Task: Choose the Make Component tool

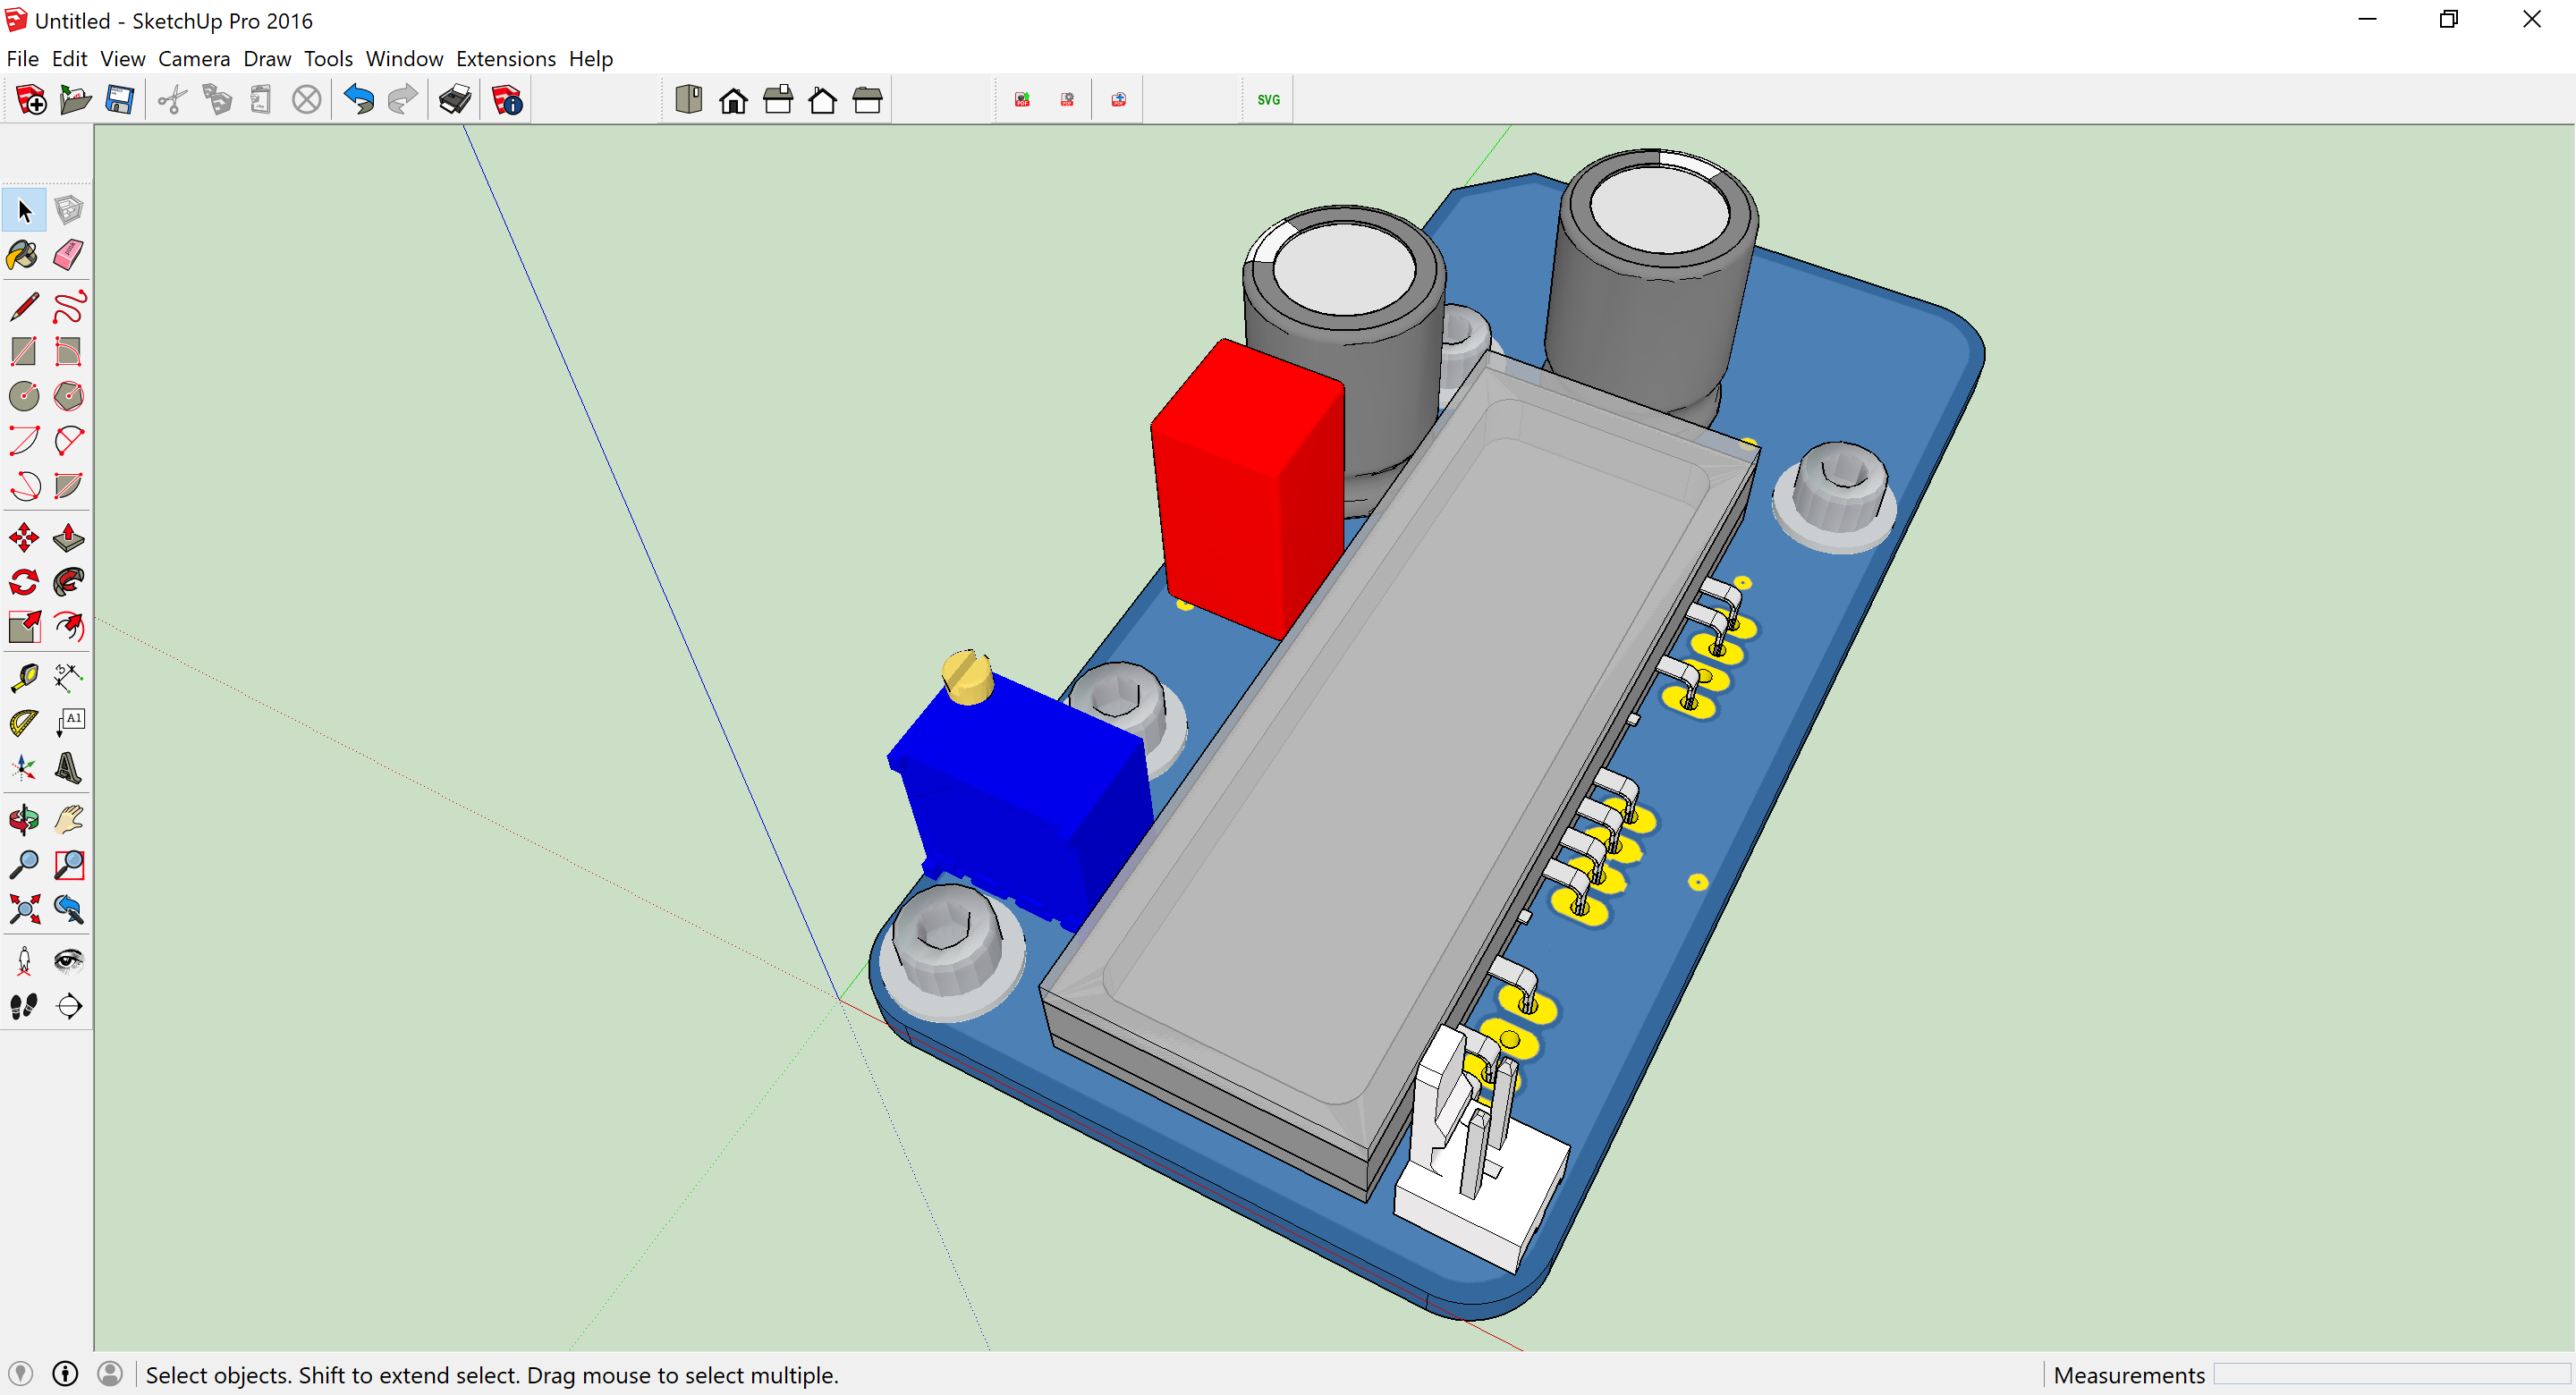Action: [x=68, y=210]
